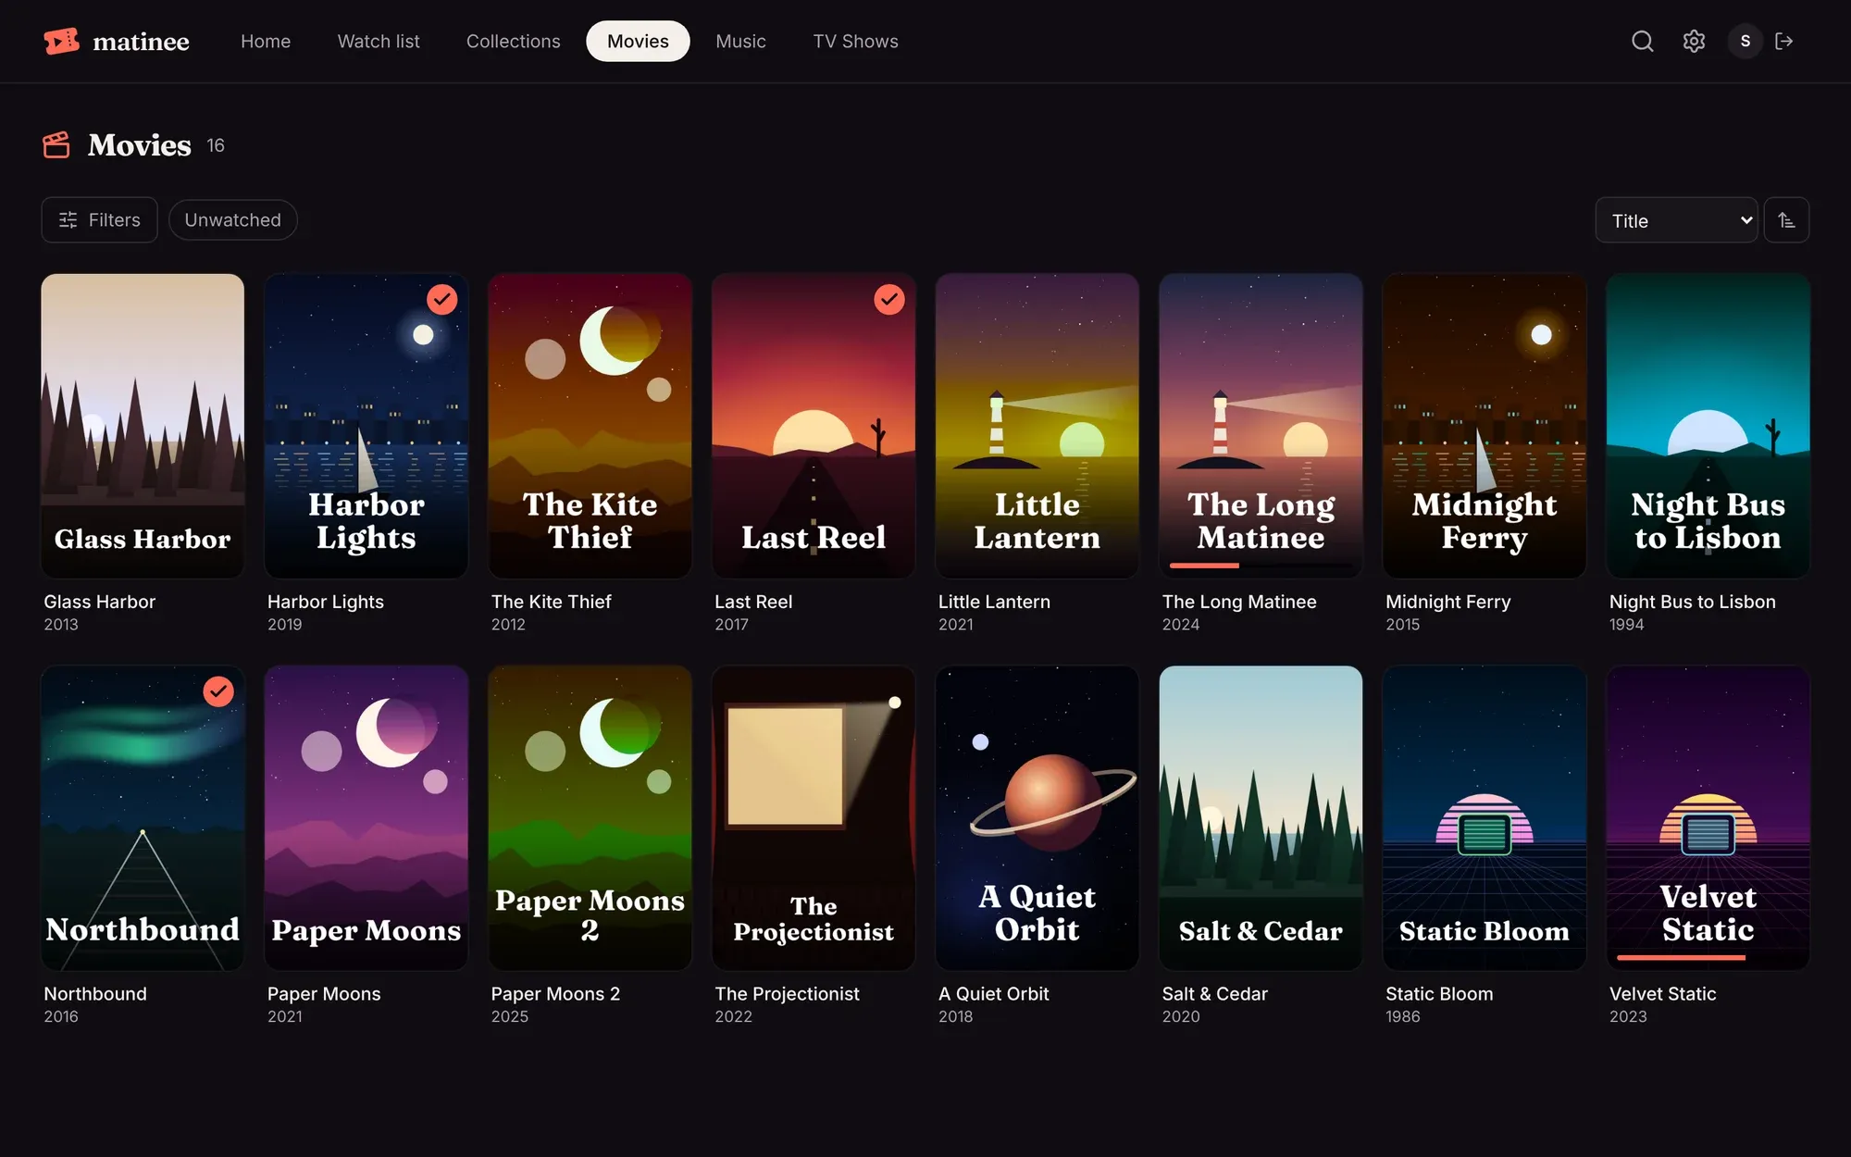Open the search magnifier icon
The image size is (1851, 1157).
click(1642, 41)
